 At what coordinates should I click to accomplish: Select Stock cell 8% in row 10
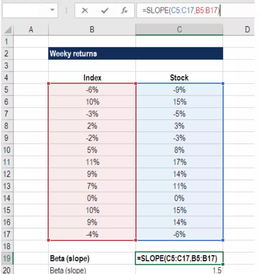pos(179,150)
